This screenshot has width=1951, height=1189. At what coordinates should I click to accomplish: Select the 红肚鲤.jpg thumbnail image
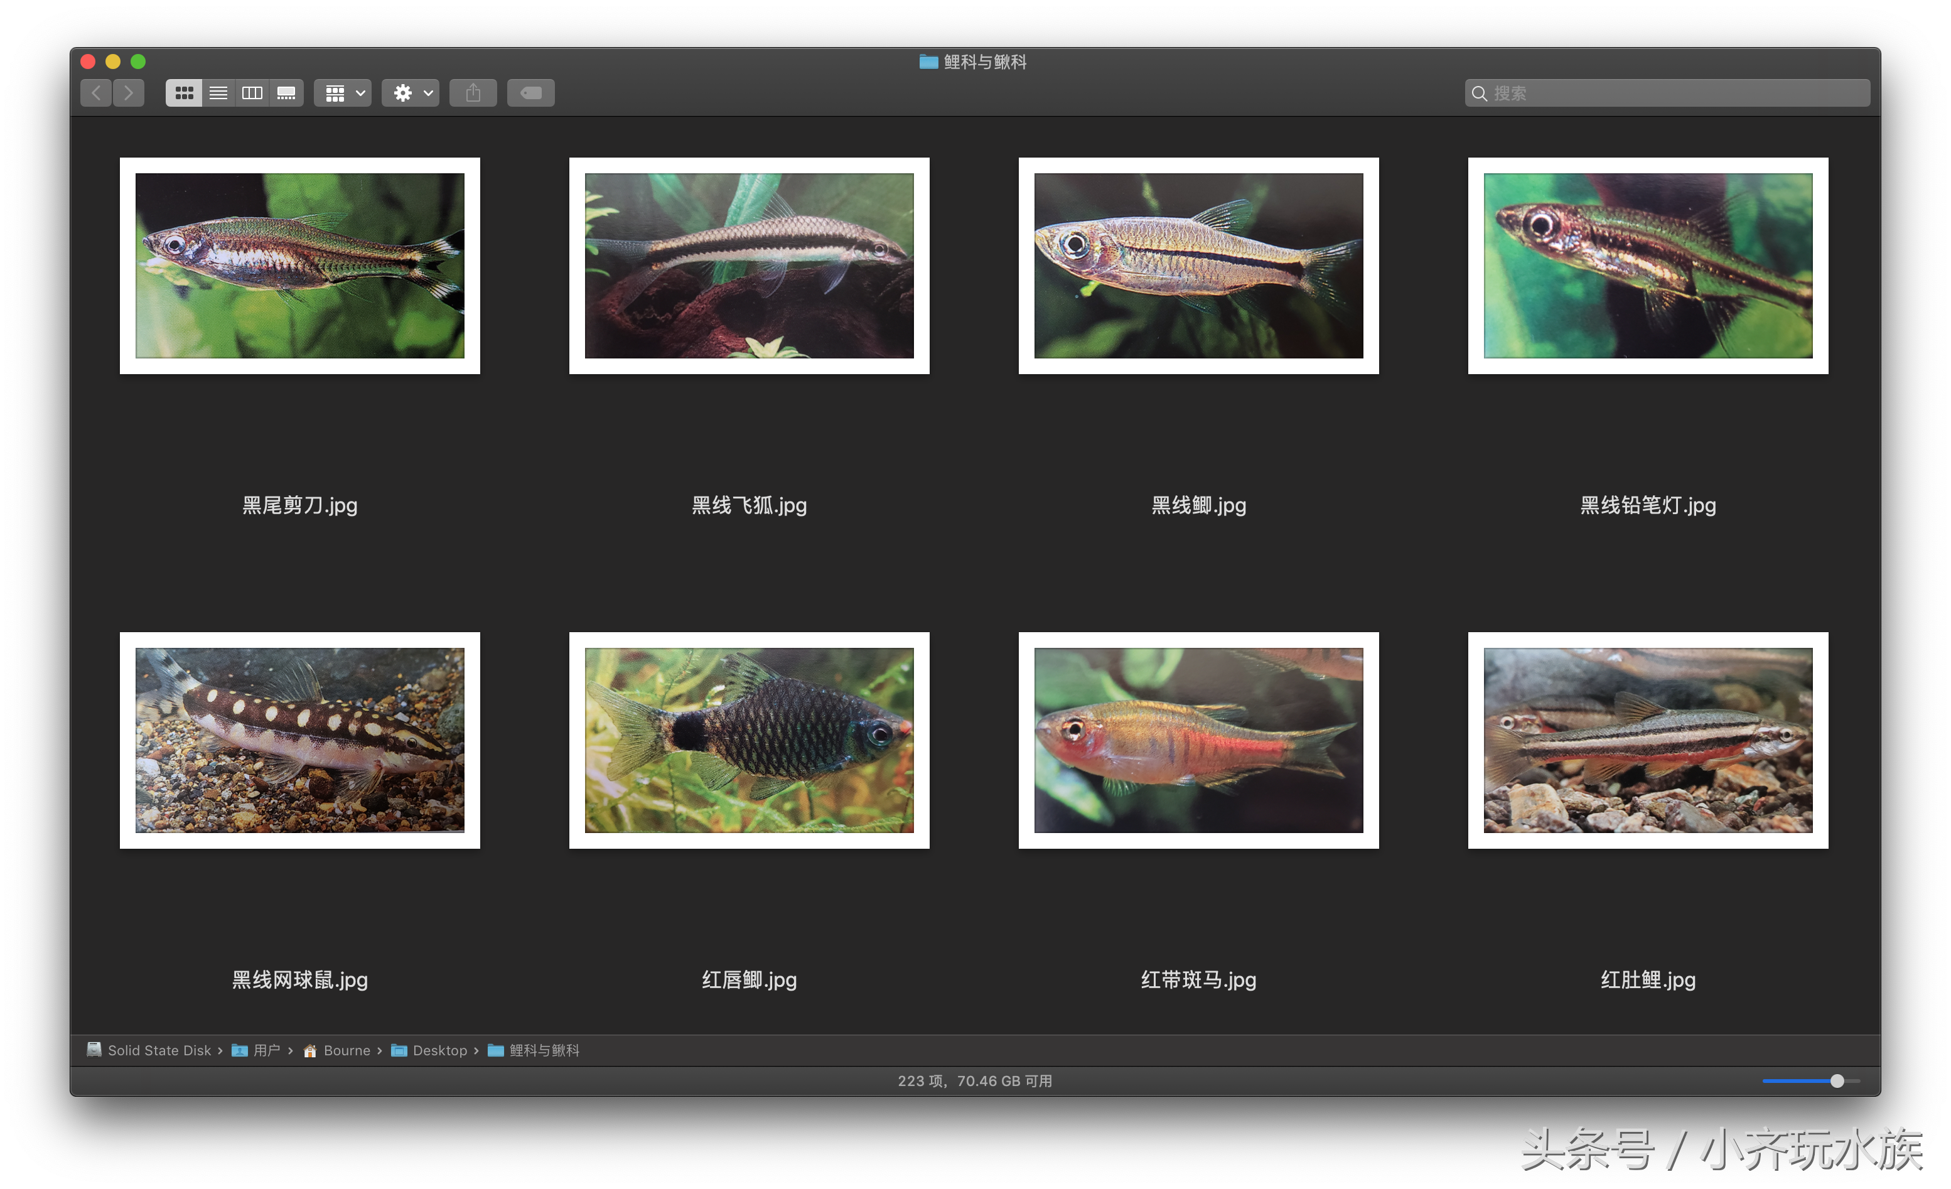(x=1648, y=740)
